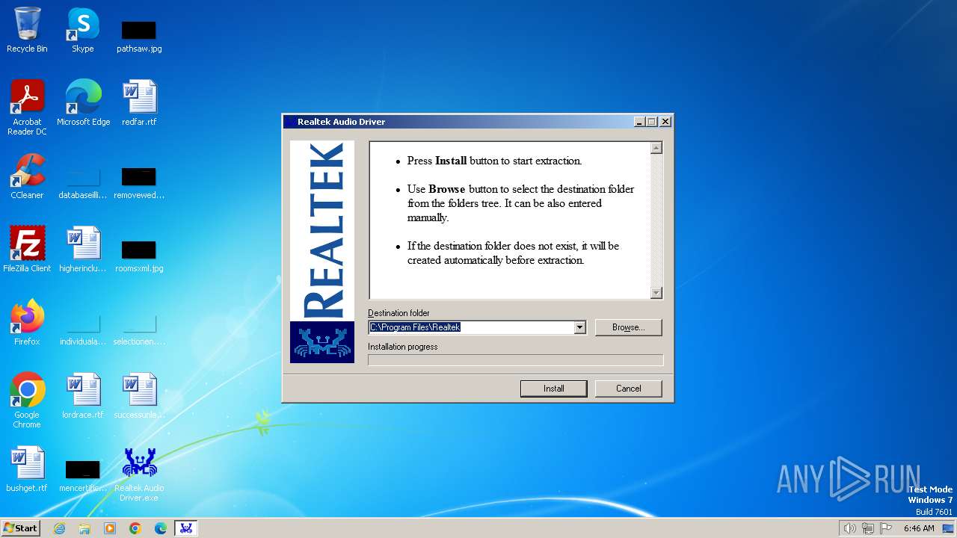
Task: Select the bushget.rtf document icon
Action: pyautogui.click(x=27, y=469)
